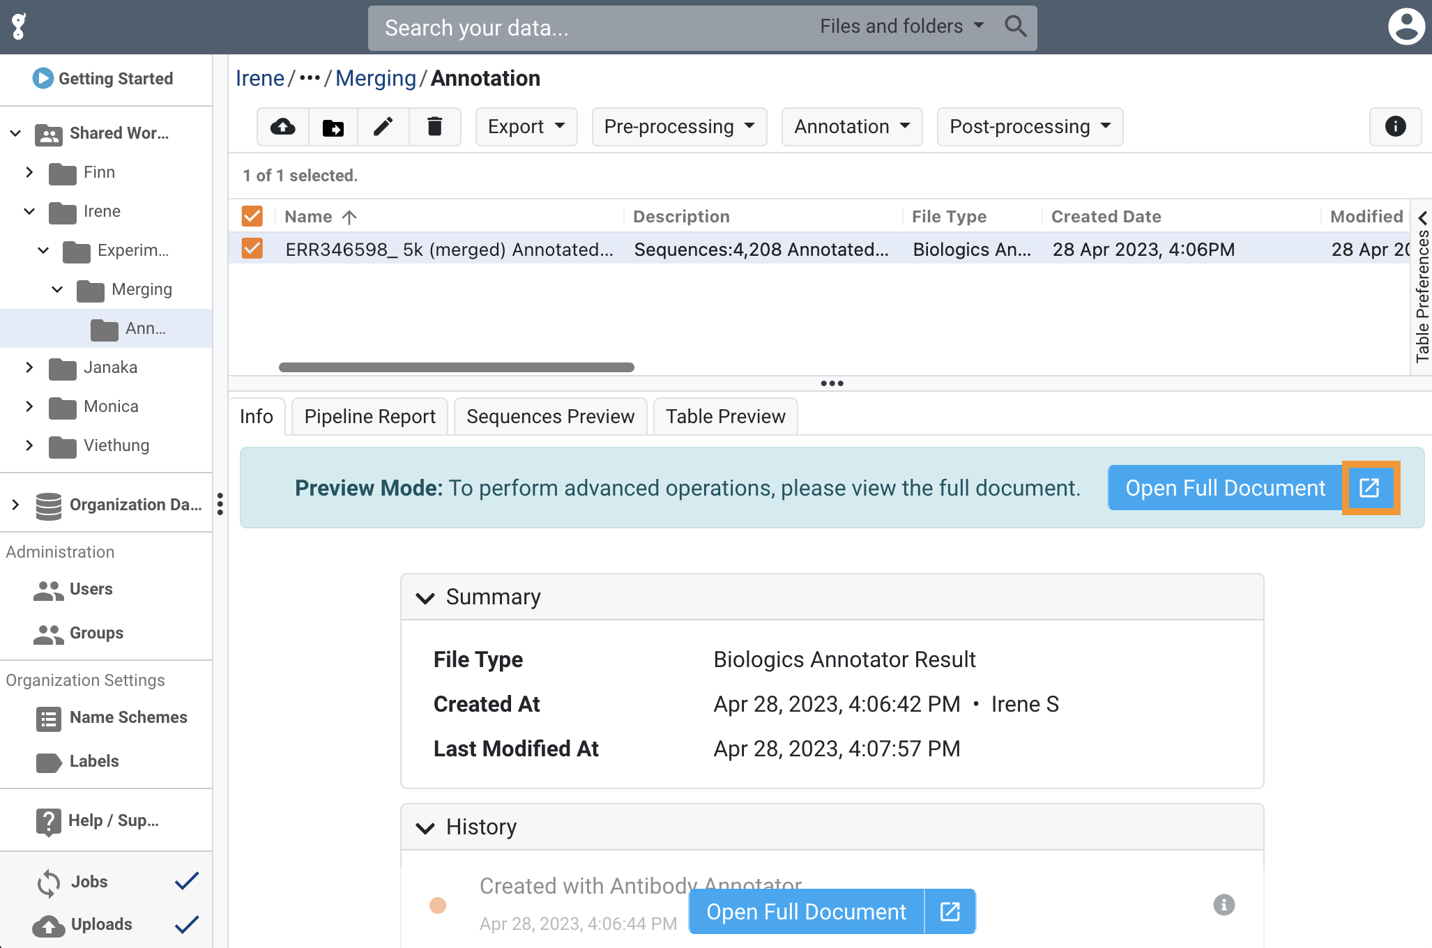Click the Getting Started play icon
1432x948 pixels.
[x=43, y=79]
